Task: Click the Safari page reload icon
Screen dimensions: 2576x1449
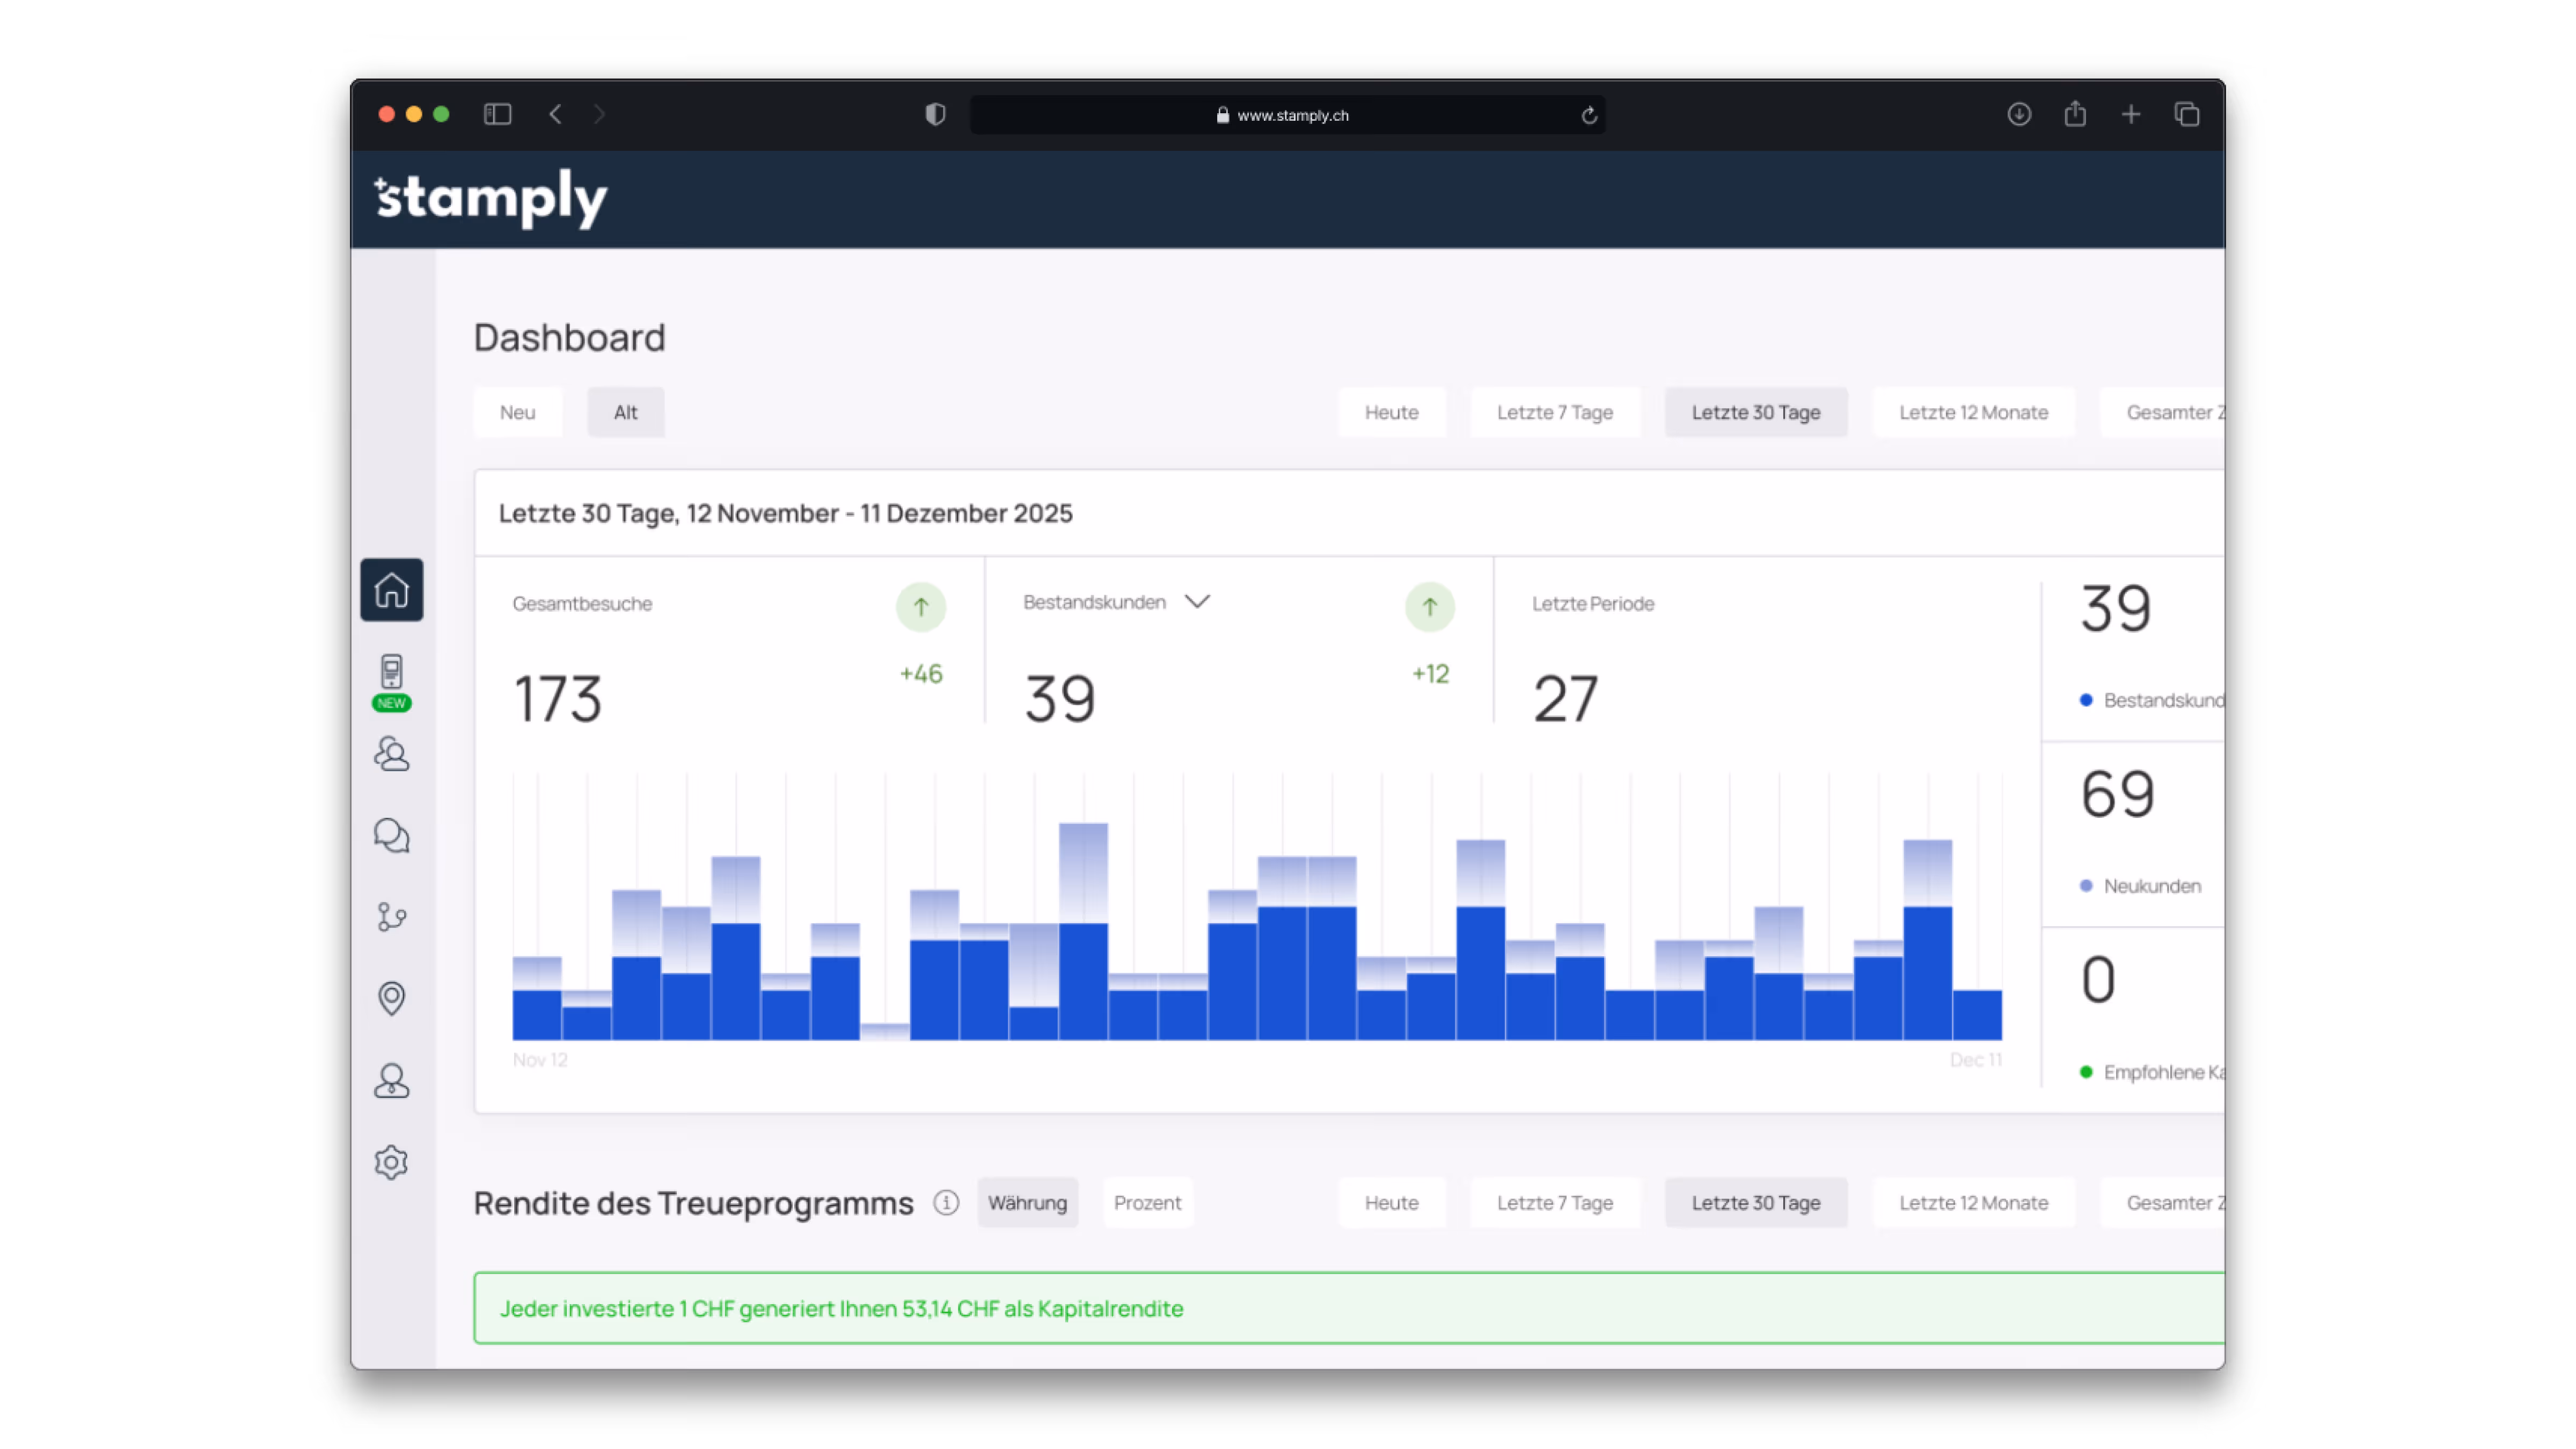Action: click(1589, 116)
